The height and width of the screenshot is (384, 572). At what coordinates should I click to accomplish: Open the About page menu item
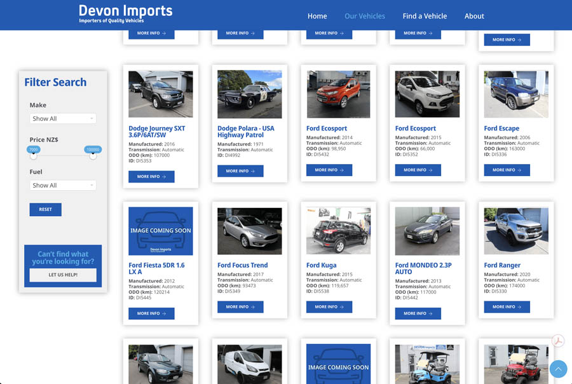pyautogui.click(x=474, y=16)
